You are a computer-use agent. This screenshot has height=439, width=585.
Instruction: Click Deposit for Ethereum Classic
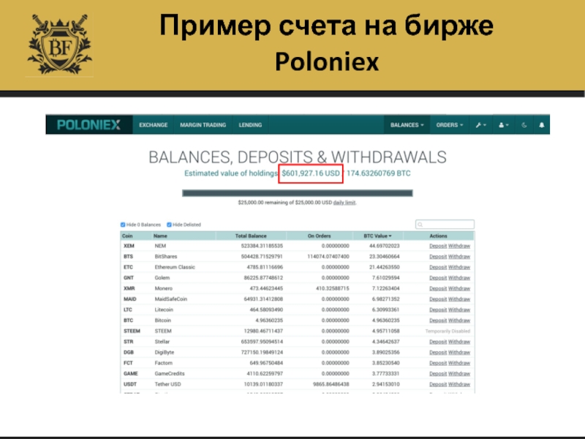(438, 267)
